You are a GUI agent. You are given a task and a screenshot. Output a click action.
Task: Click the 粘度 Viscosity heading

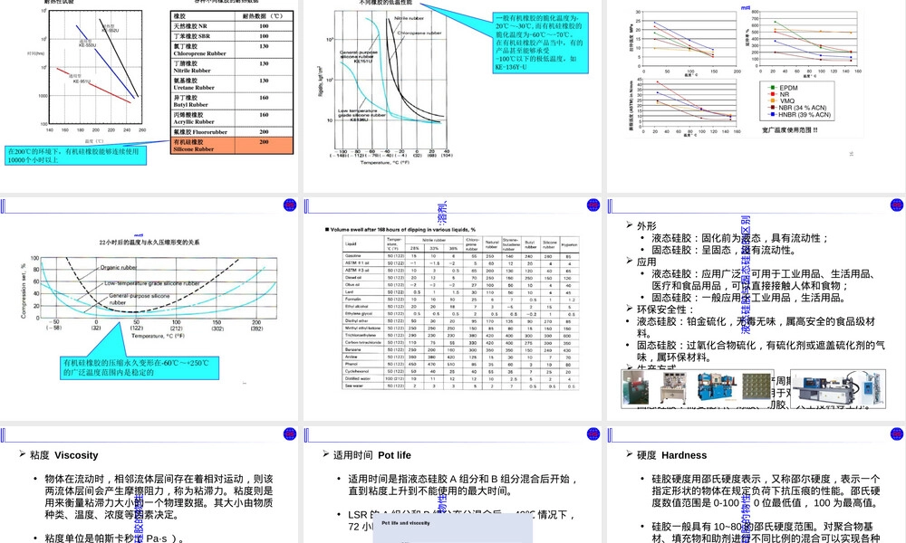coord(64,455)
